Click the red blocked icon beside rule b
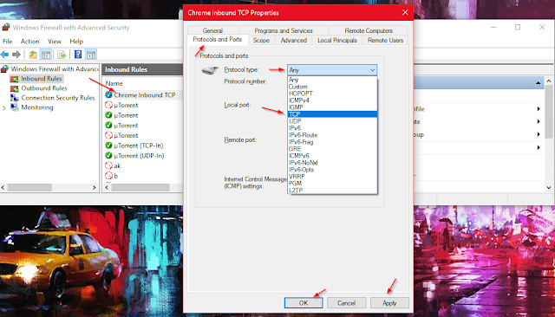Viewport: 555px width, 317px height. click(x=108, y=176)
